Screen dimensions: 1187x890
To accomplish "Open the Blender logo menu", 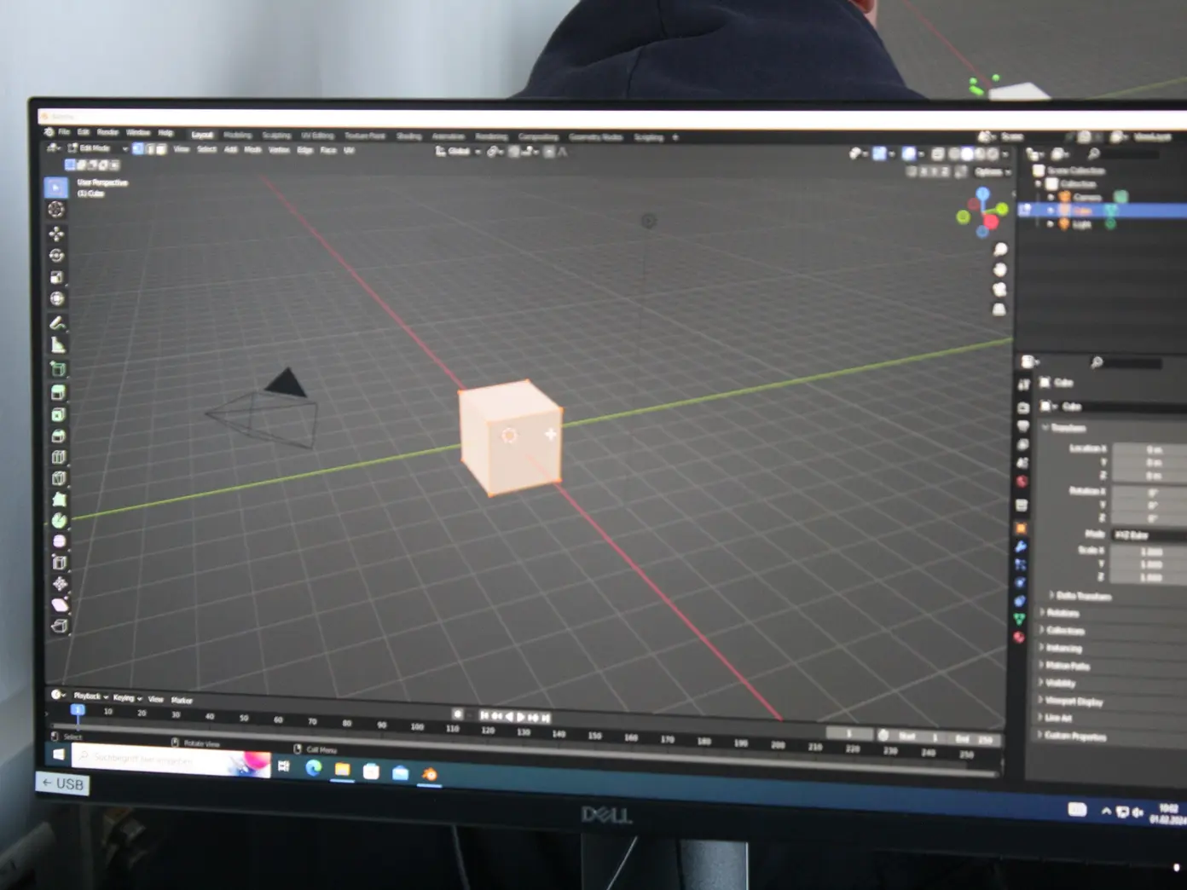I will [49, 132].
